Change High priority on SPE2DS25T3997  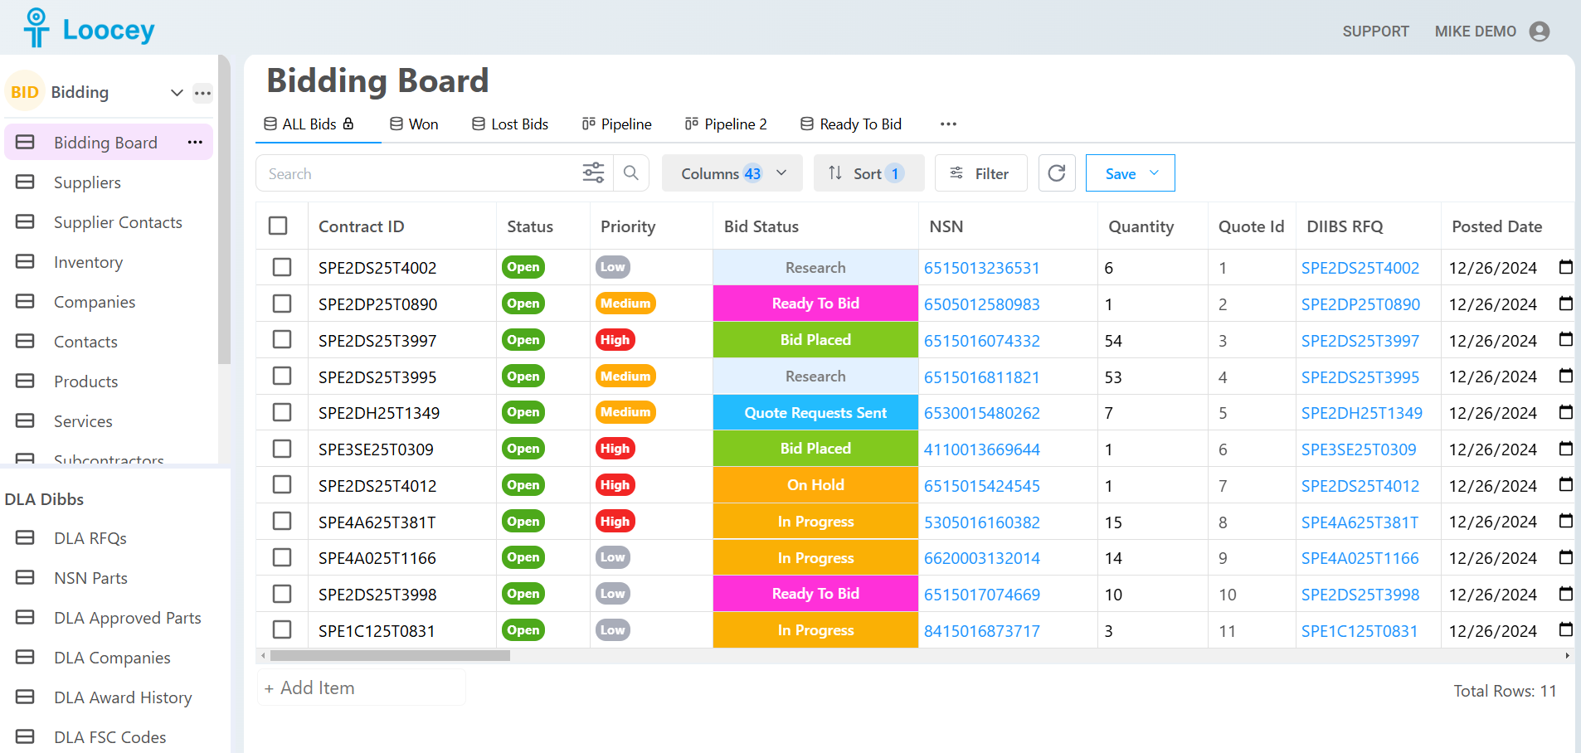615,339
